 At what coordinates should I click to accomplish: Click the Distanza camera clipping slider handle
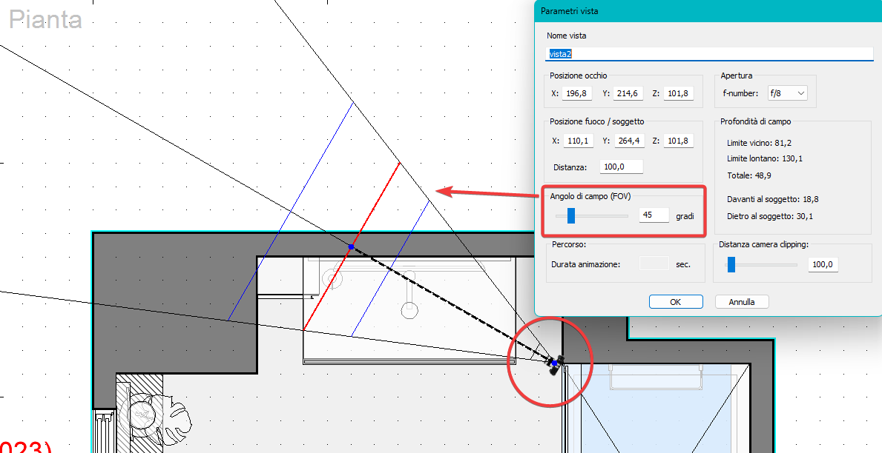pyautogui.click(x=731, y=265)
